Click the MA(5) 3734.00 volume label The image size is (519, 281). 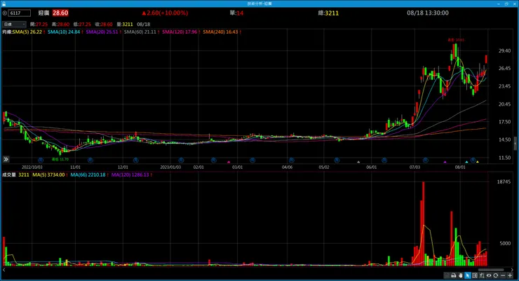(x=48, y=175)
